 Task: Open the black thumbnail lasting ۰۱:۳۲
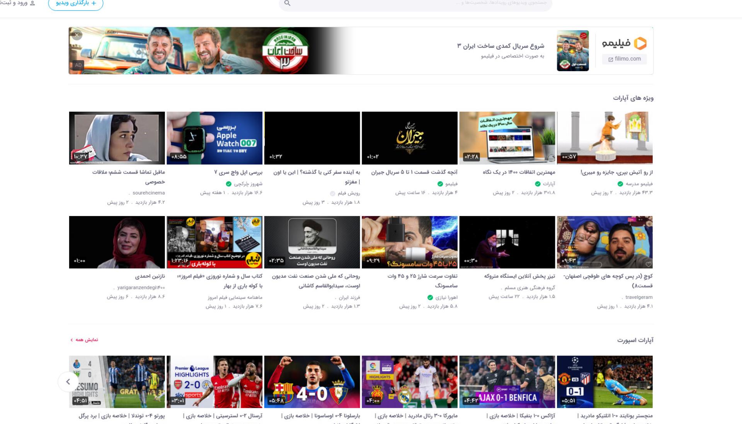(x=312, y=138)
